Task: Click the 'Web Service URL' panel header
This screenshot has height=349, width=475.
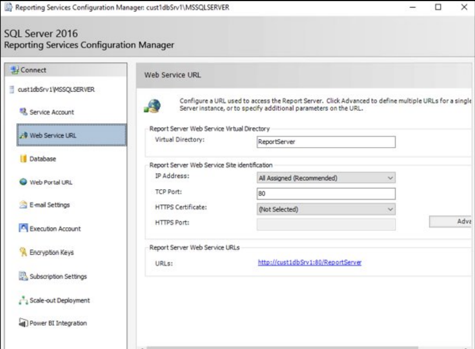Action: pyautogui.click(x=172, y=75)
